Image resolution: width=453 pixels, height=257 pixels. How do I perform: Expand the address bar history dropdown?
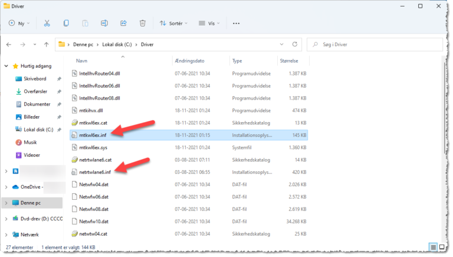coord(281,44)
